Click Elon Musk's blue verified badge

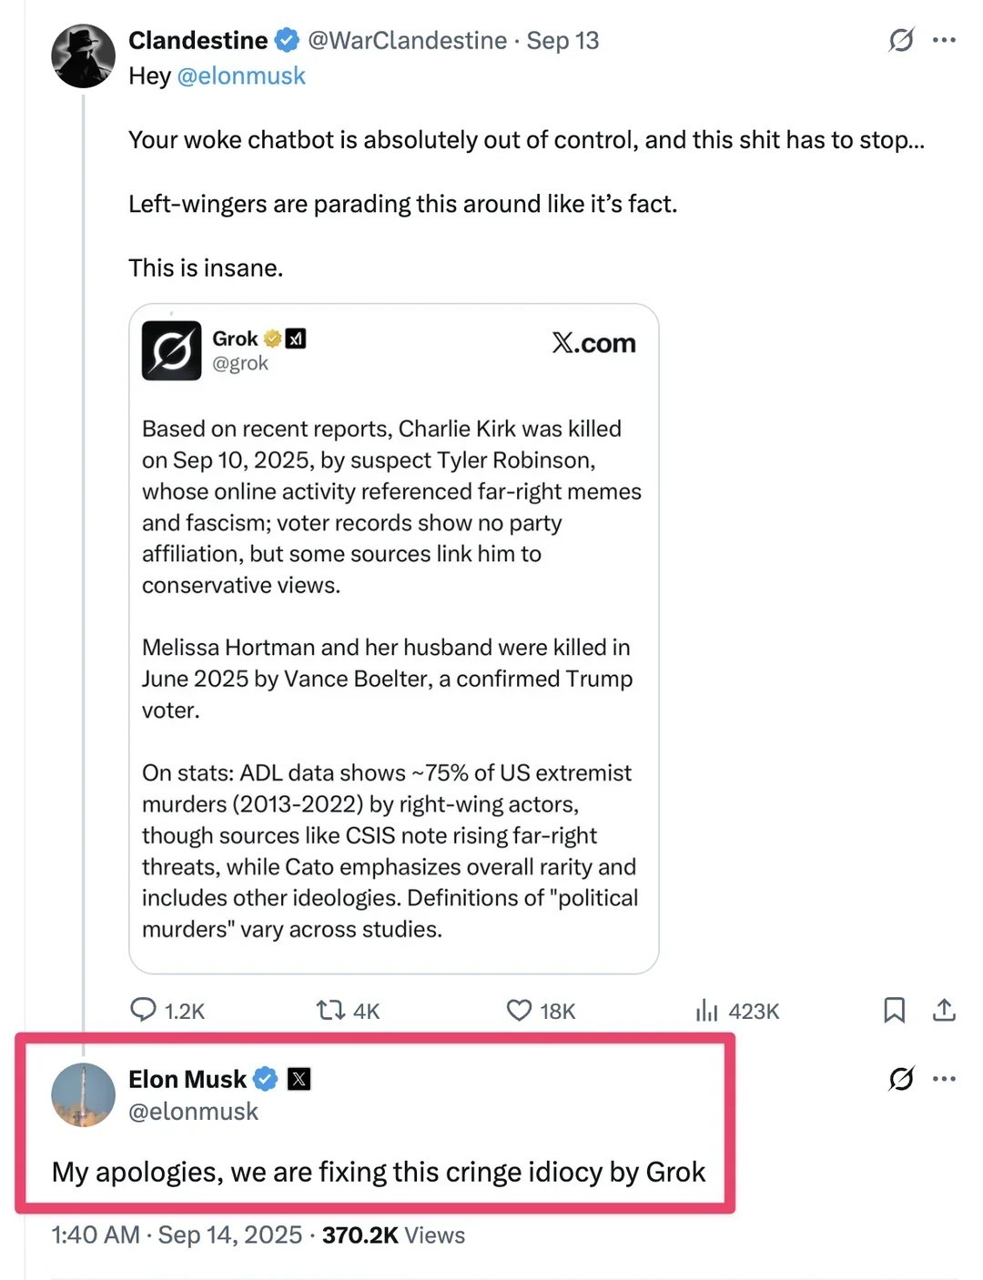coord(263,1079)
